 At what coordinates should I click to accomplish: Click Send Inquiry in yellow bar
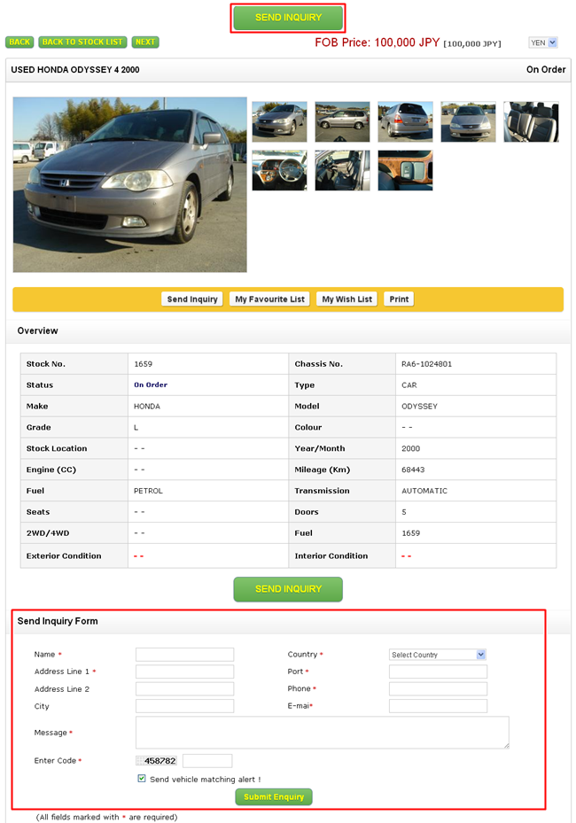pos(192,299)
